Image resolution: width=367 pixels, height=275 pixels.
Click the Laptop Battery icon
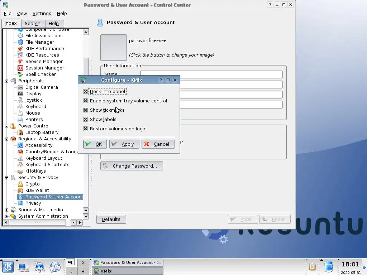(x=20, y=132)
